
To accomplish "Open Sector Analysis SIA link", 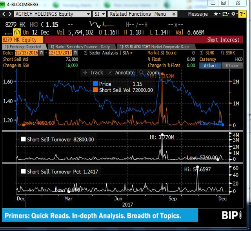I will point(108,53).
